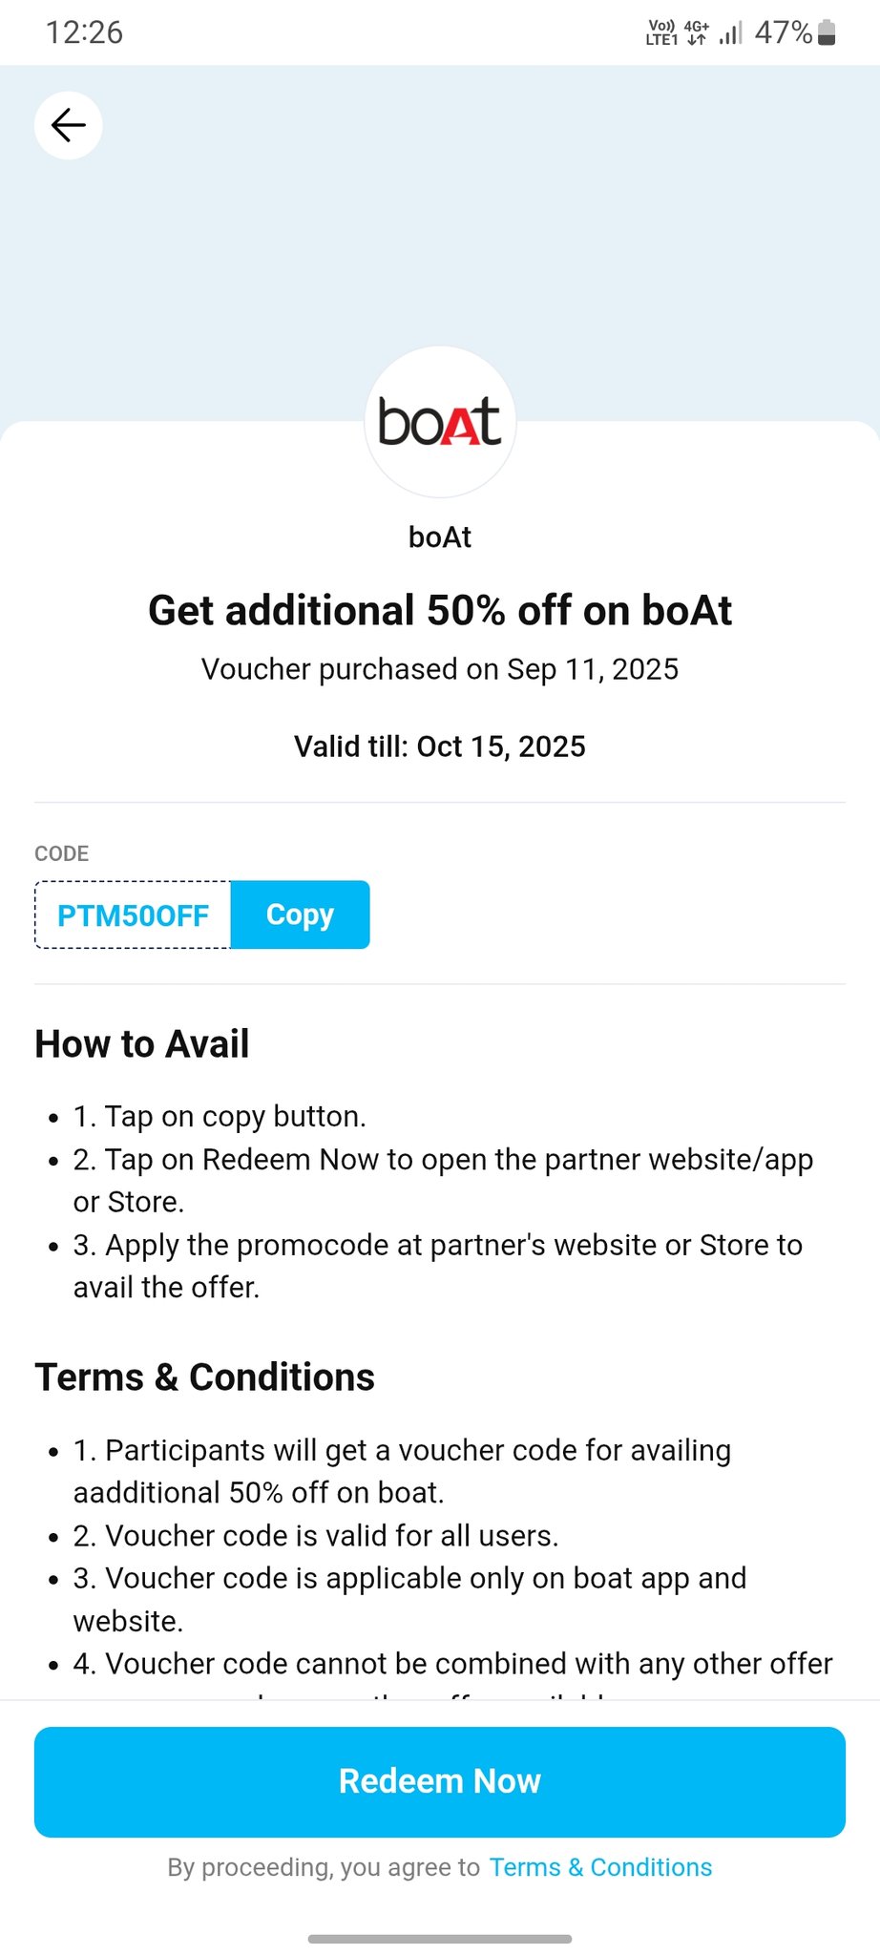The image size is (880, 1955).
Task: Tap the 4G+ data indicator
Action: [697, 33]
